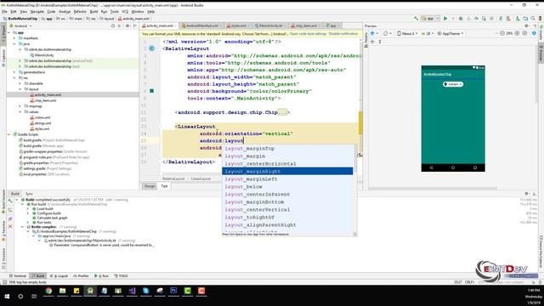Open the orientation dropdown in Preview toolbar
Viewport: 544px width, 306px height.
387,34
